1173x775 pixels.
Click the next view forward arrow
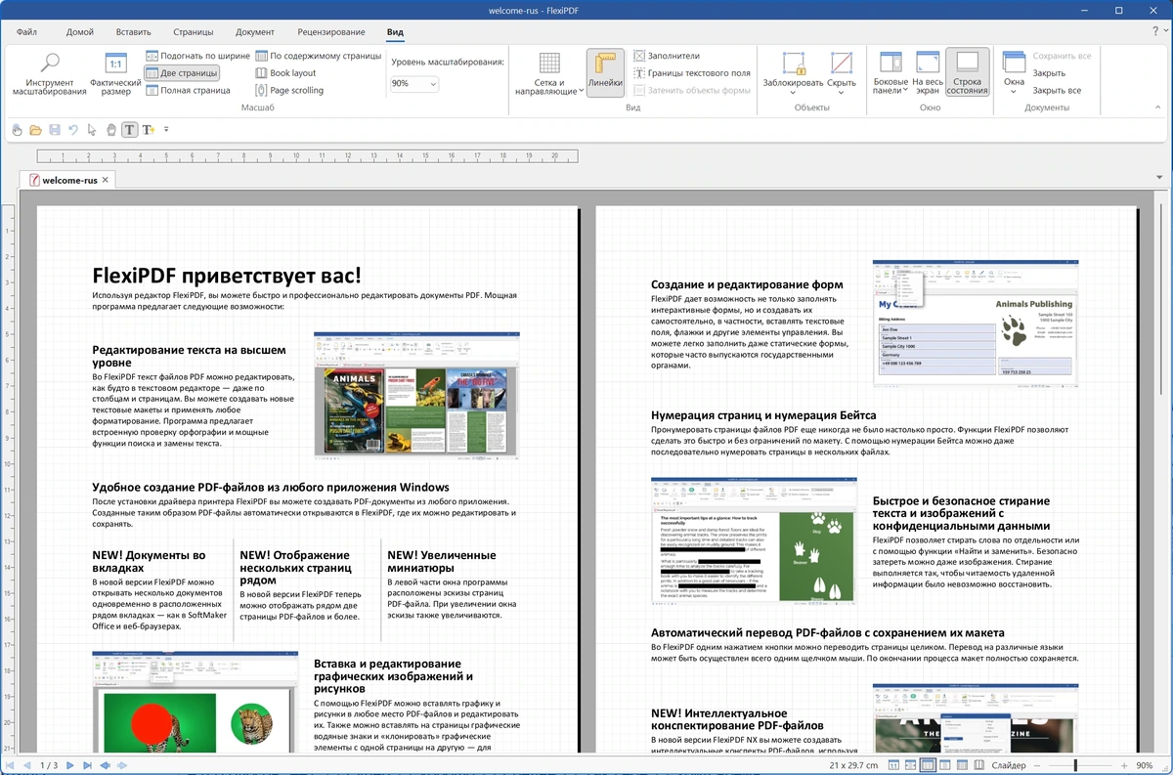[120, 765]
